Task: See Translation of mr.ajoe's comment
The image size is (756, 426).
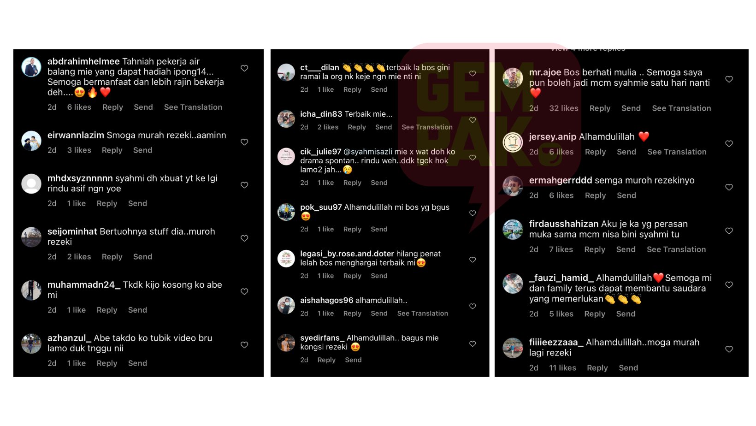Action: [x=681, y=108]
